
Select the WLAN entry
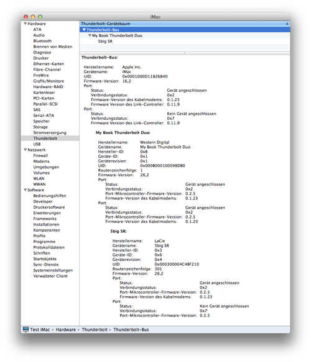click(39, 178)
